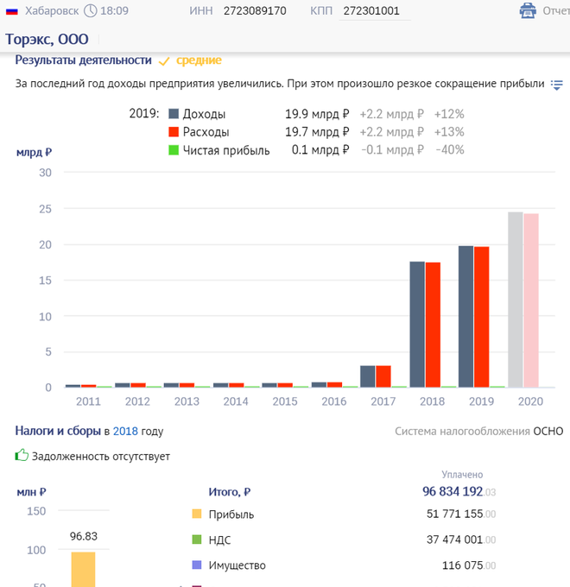Click the printer report icon
Viewport: 570px width, 587px height.
pyautogui.click(x=528, y=10)
